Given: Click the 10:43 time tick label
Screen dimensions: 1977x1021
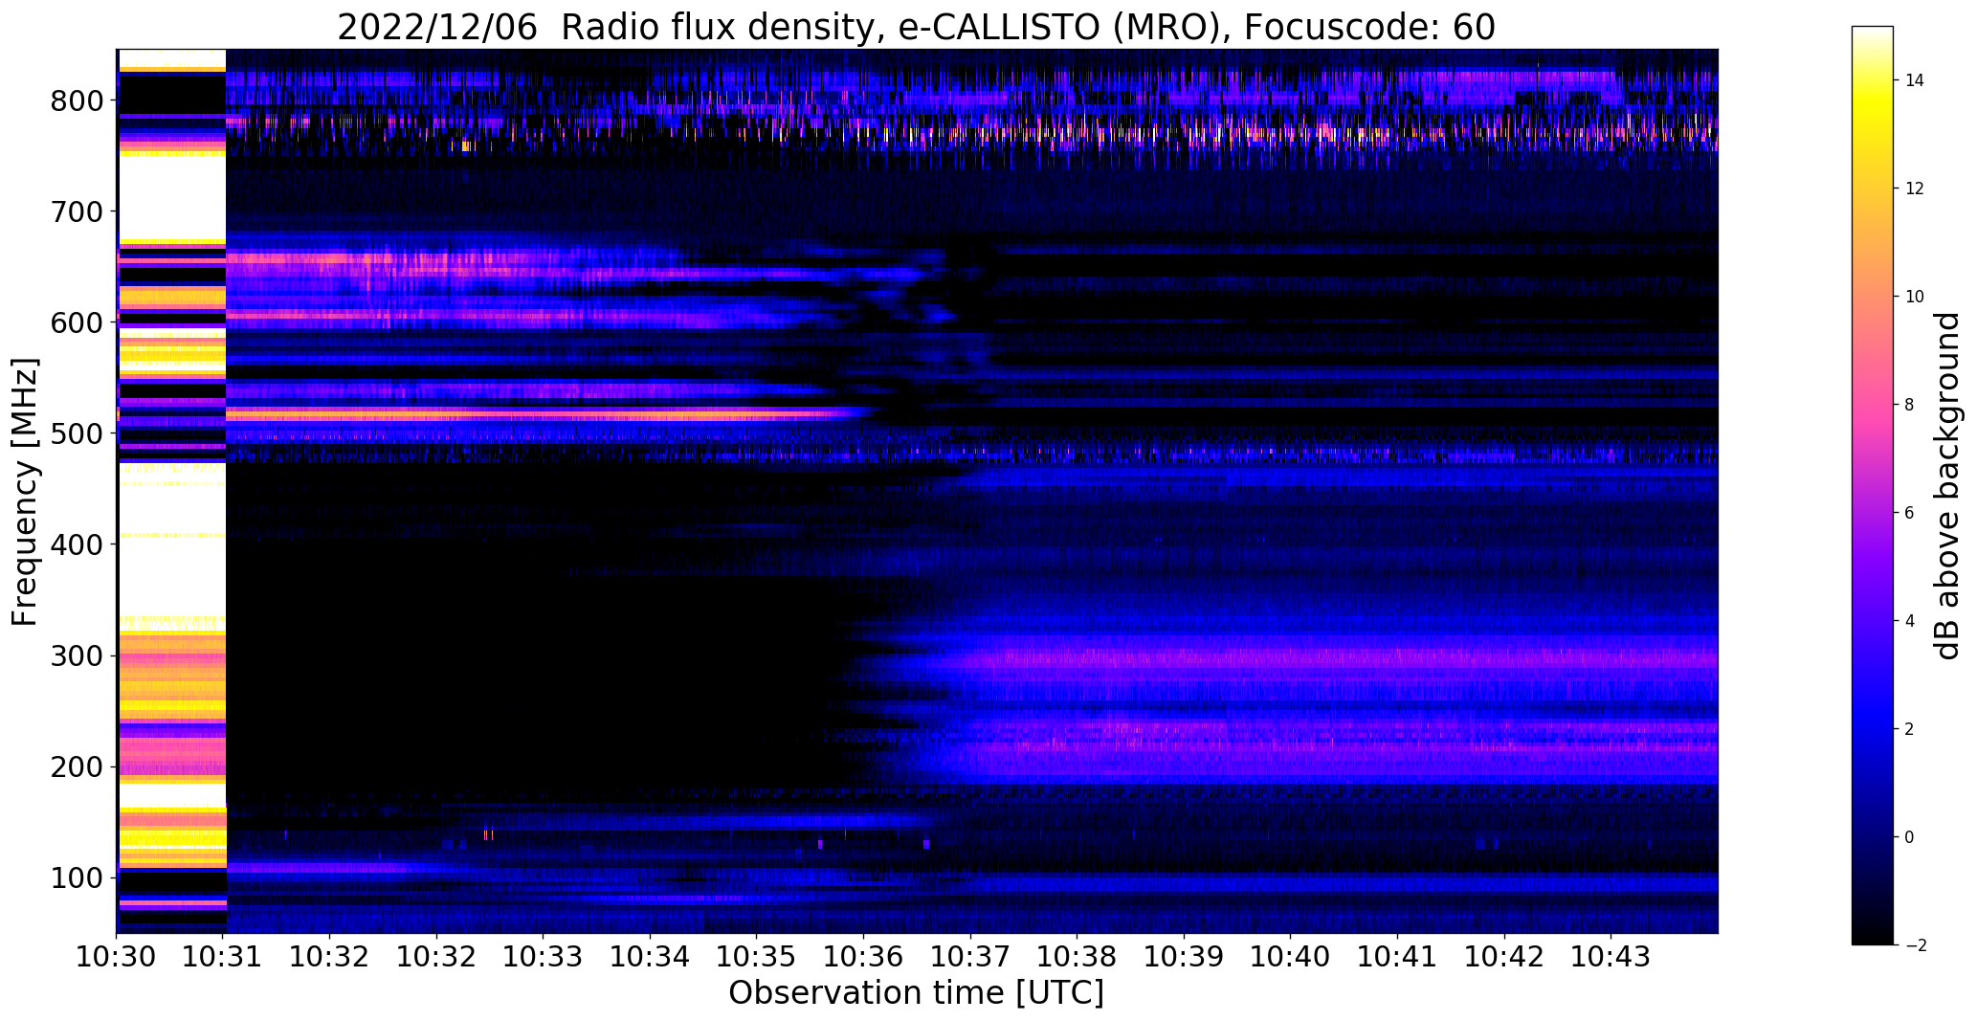Looking at the screenshot, I should tap(1611, 956).
